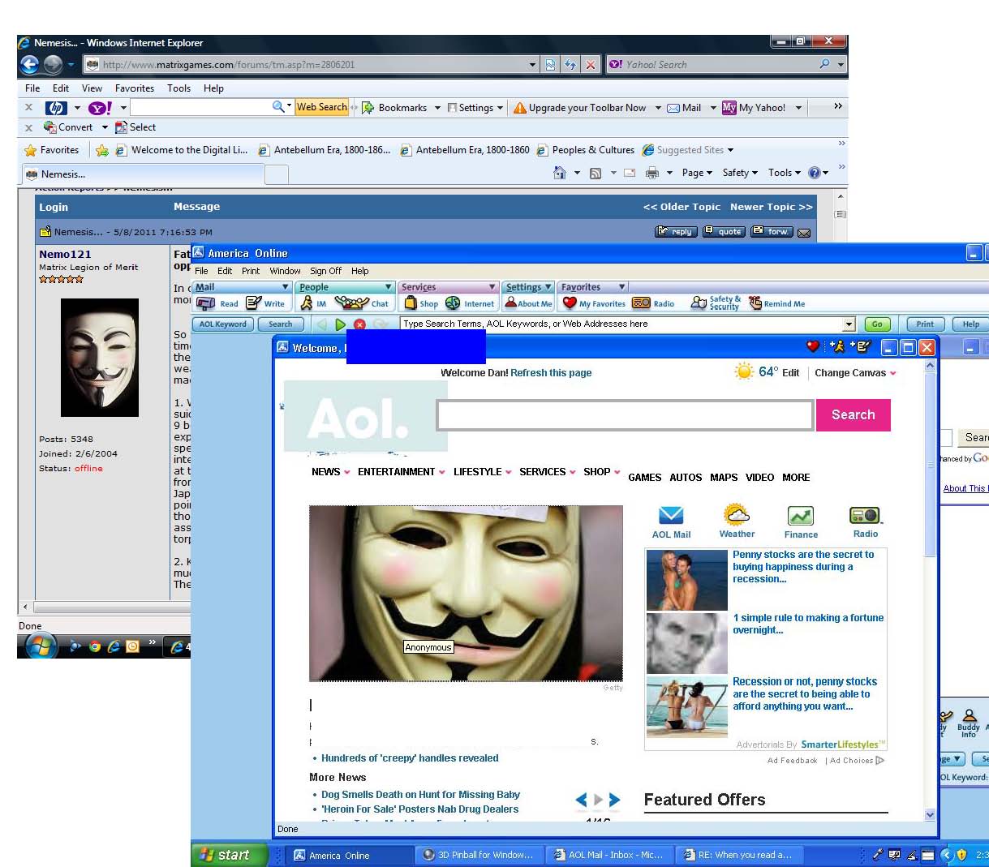
Task: Launch the Radio icon on AOL homepage
Action: click(865, 516)
